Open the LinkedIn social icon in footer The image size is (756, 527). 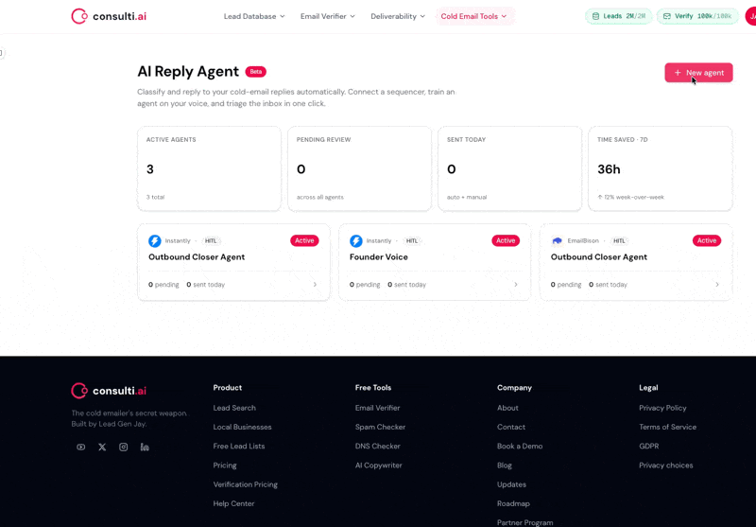tap(145, 447)
